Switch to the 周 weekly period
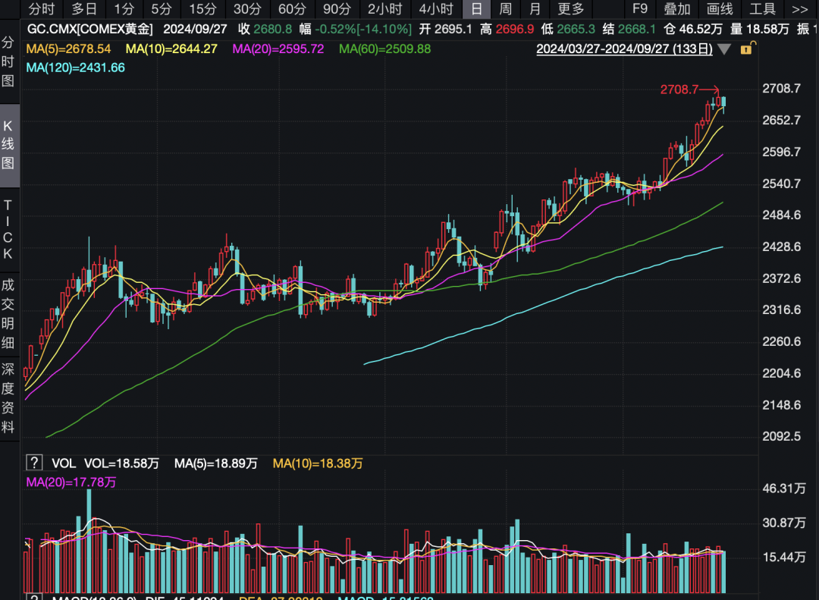Viewport: 819px width, 600px height. click(x=505, y=9)
